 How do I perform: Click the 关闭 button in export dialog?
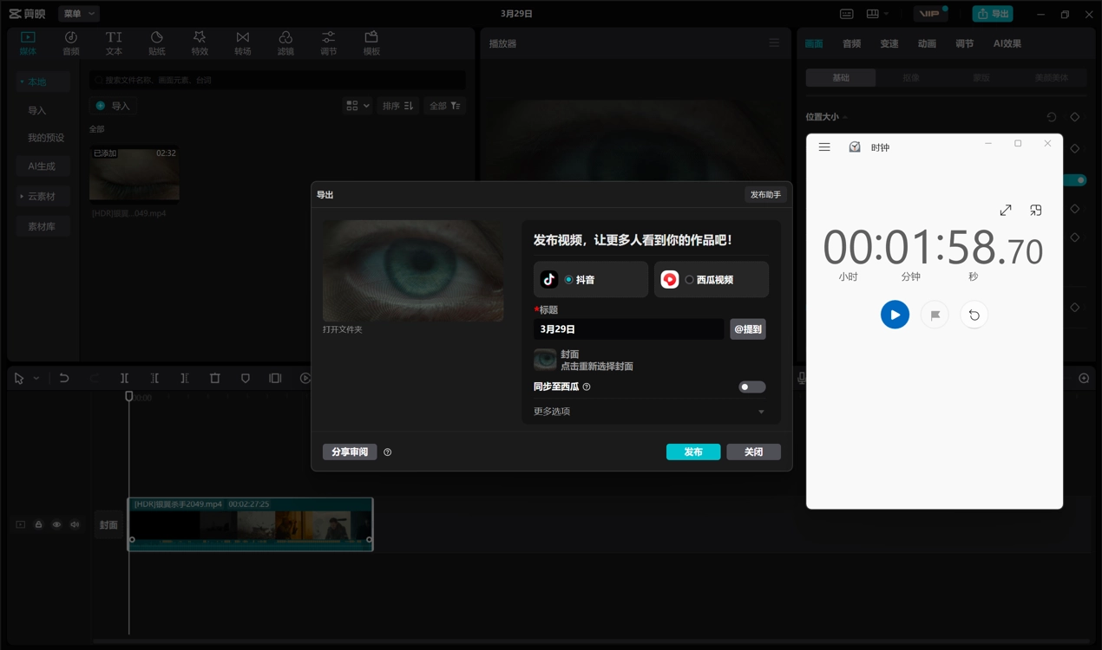753,452
